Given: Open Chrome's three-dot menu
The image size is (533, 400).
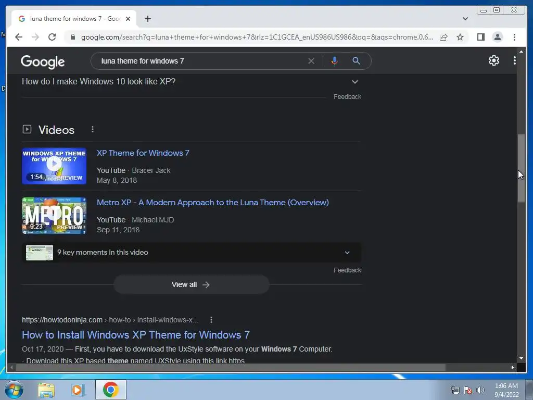Looking at the screenshot, I should 515,37.
